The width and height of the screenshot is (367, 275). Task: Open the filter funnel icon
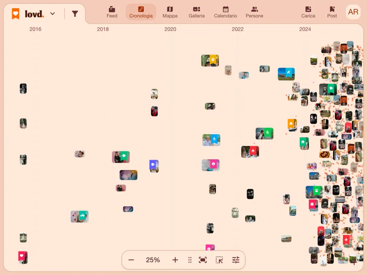(x=75, y=14)
